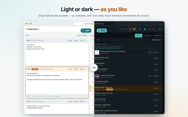Open kebab menu for Presentation Q3.pptx
The height and width of the screenshot is (117, 188).
pyautogui.click(x=160, y=82)
